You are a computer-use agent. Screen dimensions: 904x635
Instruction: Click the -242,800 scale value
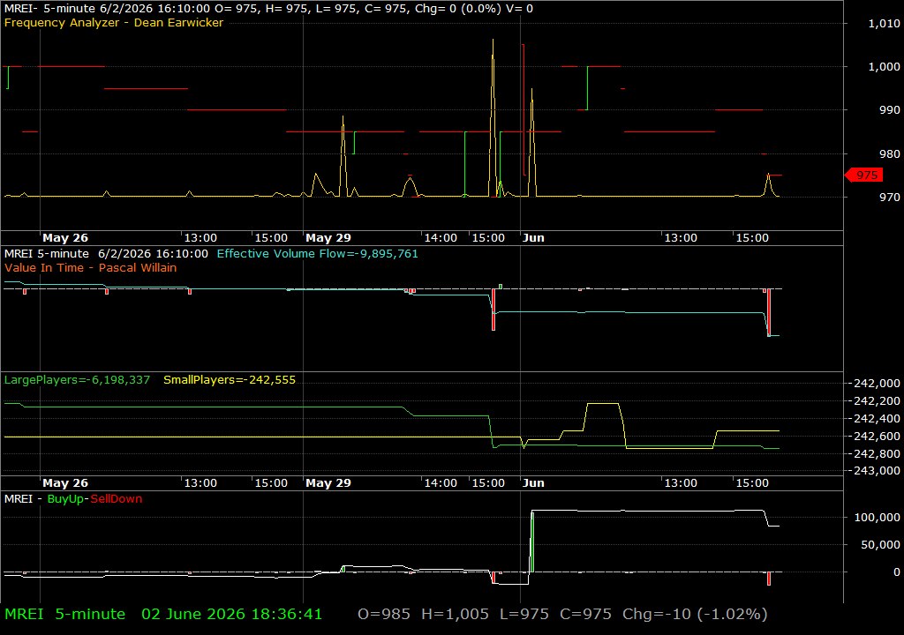(877, 453)
